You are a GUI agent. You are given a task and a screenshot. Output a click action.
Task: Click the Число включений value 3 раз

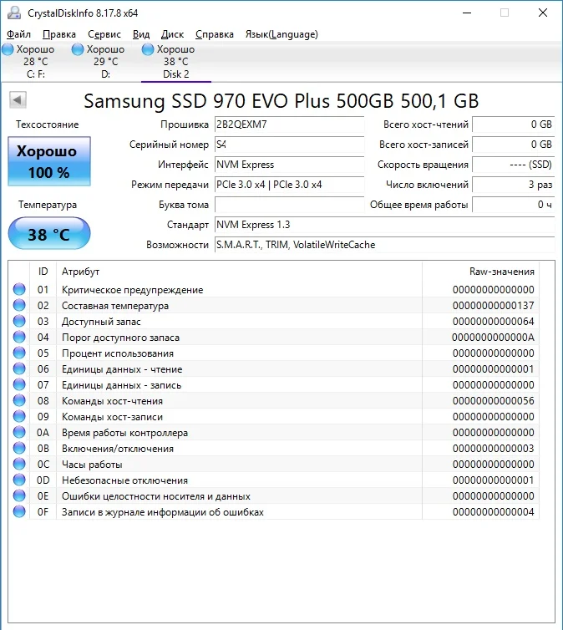pyautogui.click(x=513, y=185)
